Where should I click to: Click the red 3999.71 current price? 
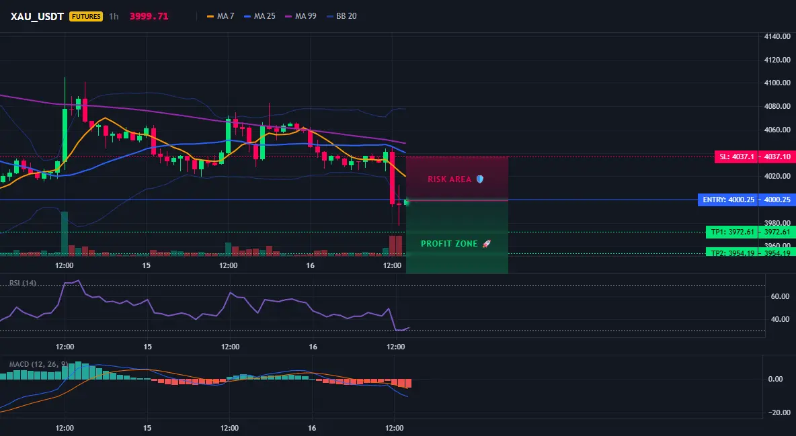149,16
